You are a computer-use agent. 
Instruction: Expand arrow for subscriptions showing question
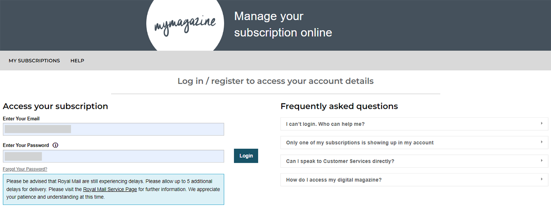point(542,142)
